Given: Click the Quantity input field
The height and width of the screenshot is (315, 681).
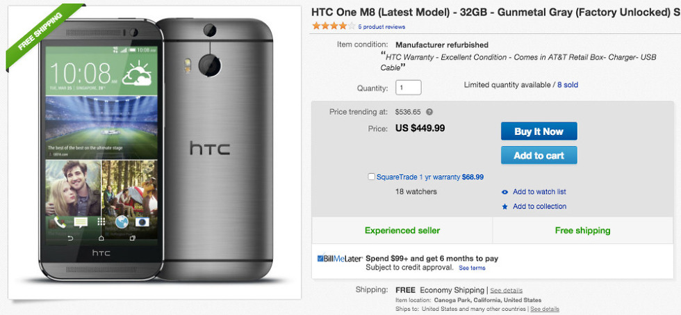Looking at the screenshot, I should [x=409, y=88].
